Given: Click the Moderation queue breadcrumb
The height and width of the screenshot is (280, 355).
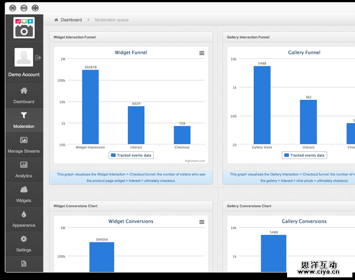Looking at the screenshot, I should coord(111,20).
